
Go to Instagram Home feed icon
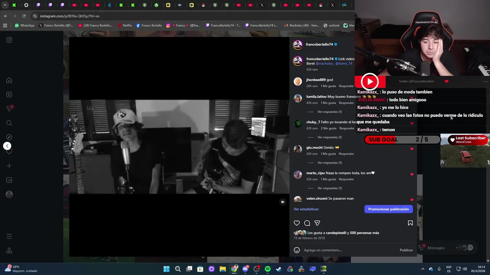coord(9,81)
